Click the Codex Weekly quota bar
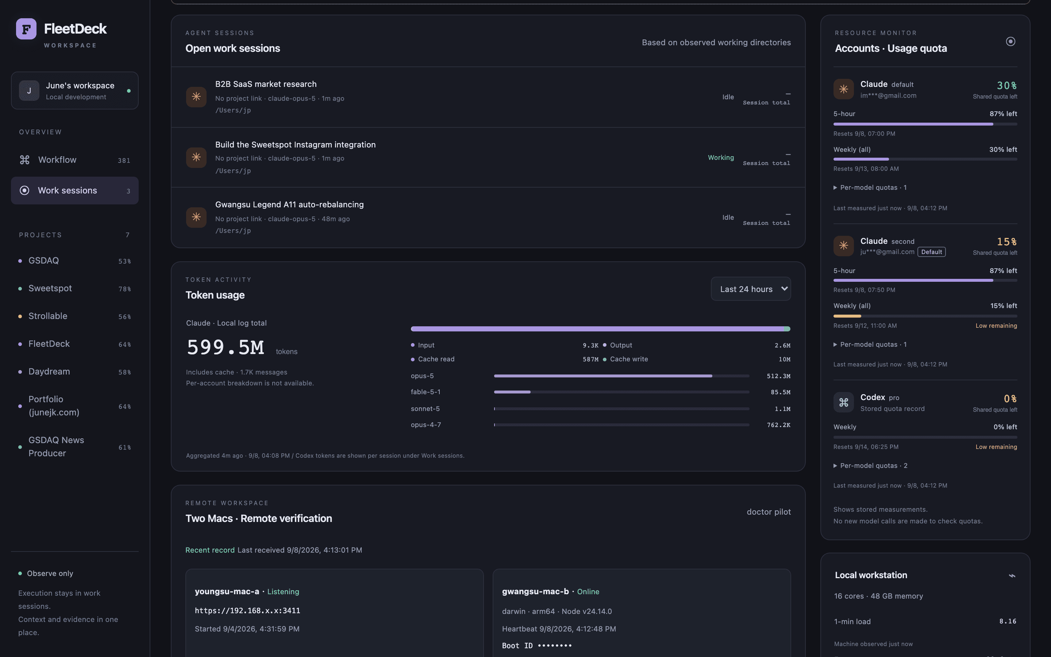The height and width of the screenshot is (657, 1051). point(925,437)
